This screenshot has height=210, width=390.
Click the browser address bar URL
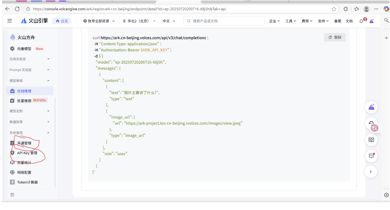pos(129,9)
